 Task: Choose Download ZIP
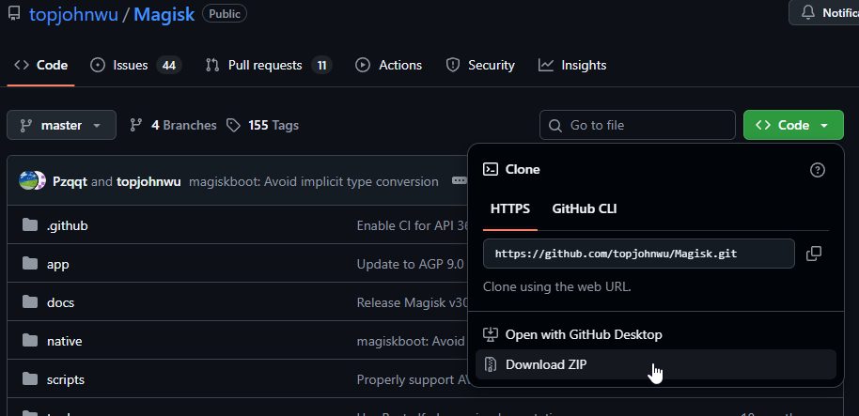point(656,364)
